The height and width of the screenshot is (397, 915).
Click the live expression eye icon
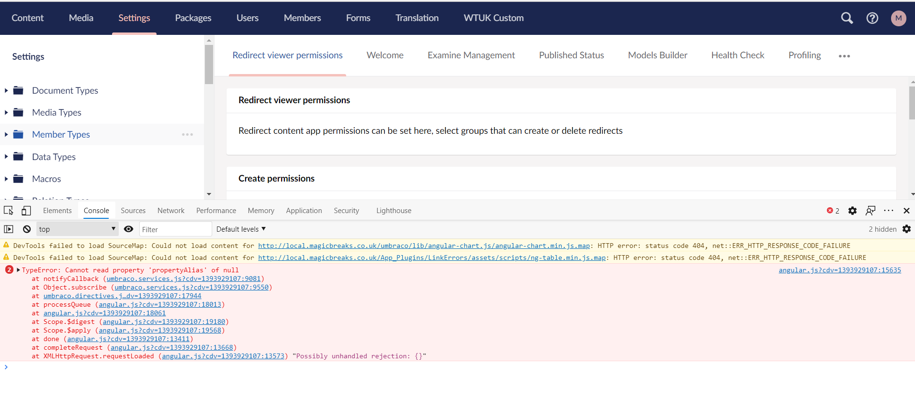click(128, 229)
